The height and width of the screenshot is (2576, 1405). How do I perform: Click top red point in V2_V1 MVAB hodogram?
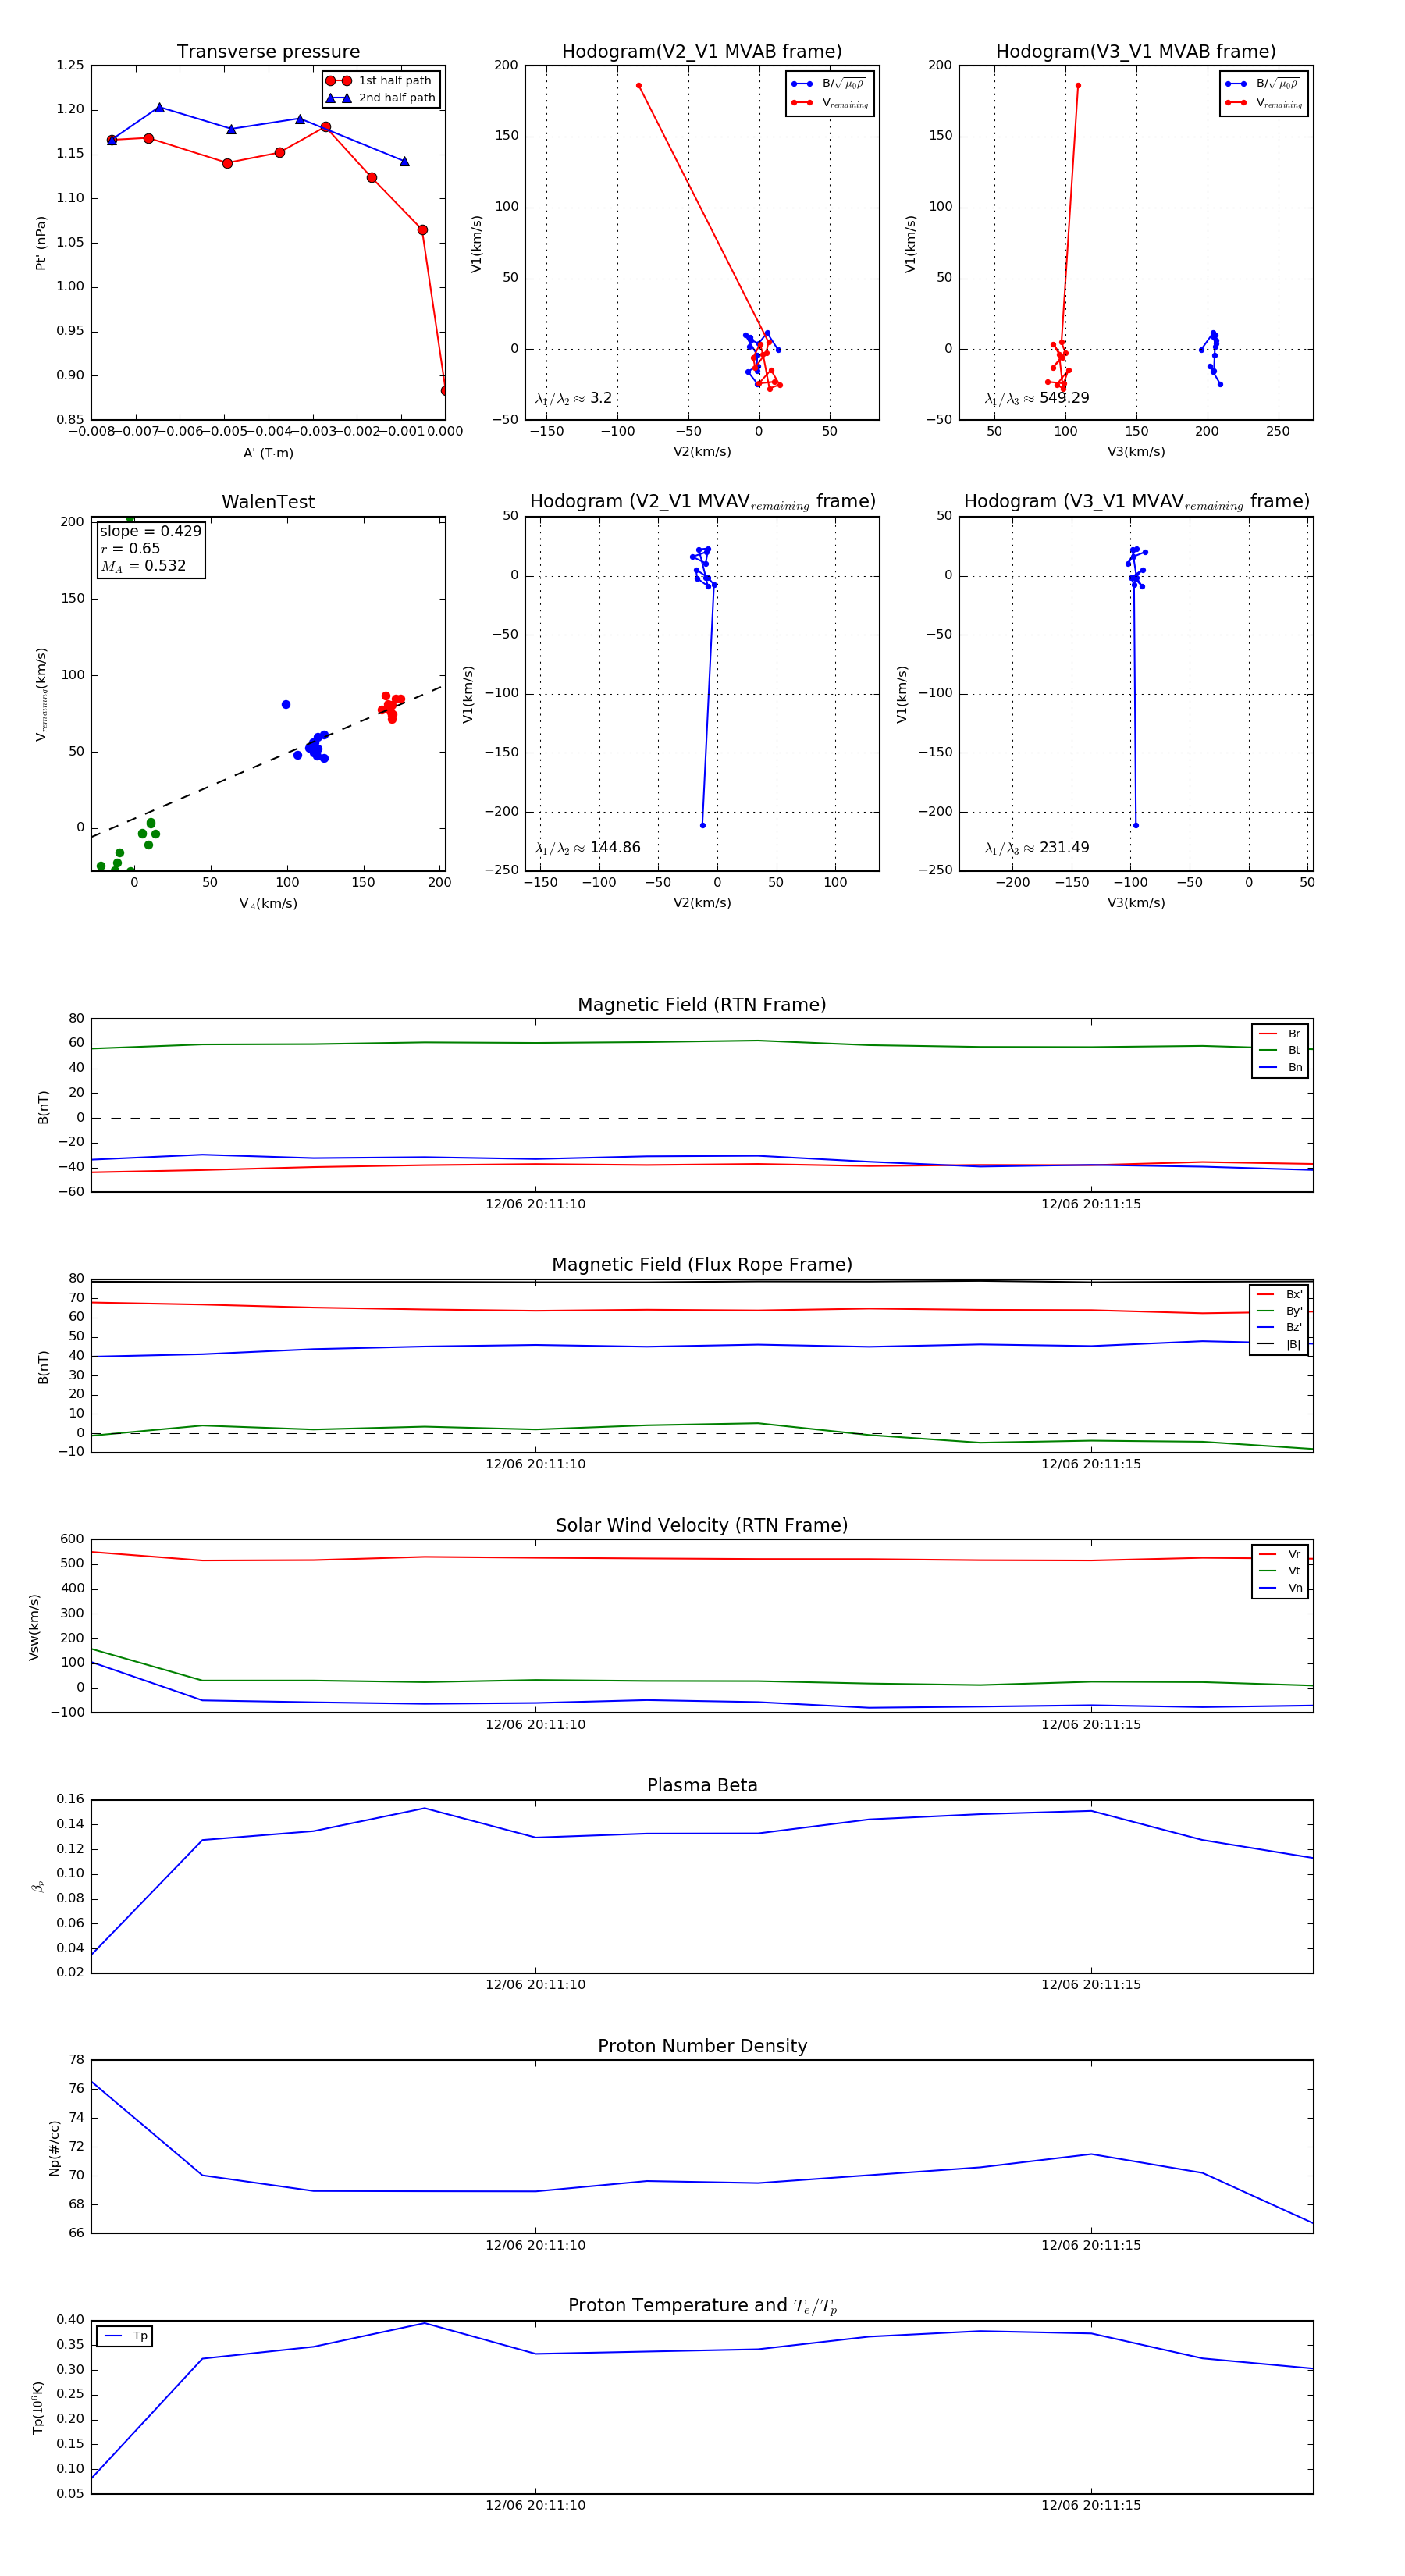pos(639,86)
